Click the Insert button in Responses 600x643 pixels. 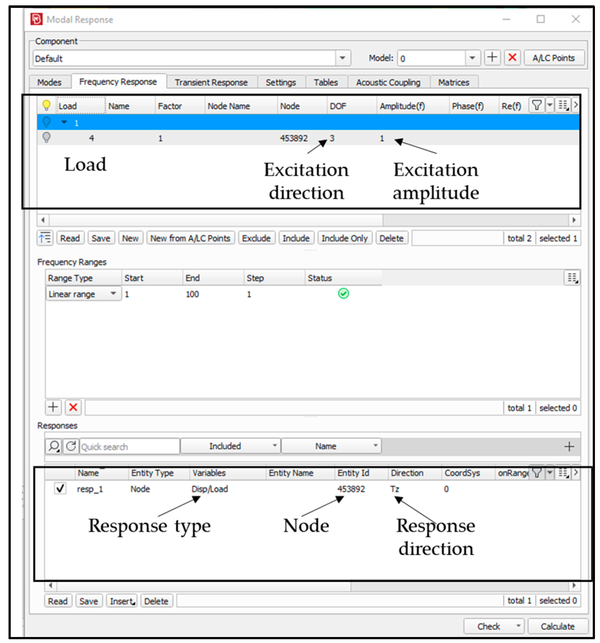tap(122, 601)
